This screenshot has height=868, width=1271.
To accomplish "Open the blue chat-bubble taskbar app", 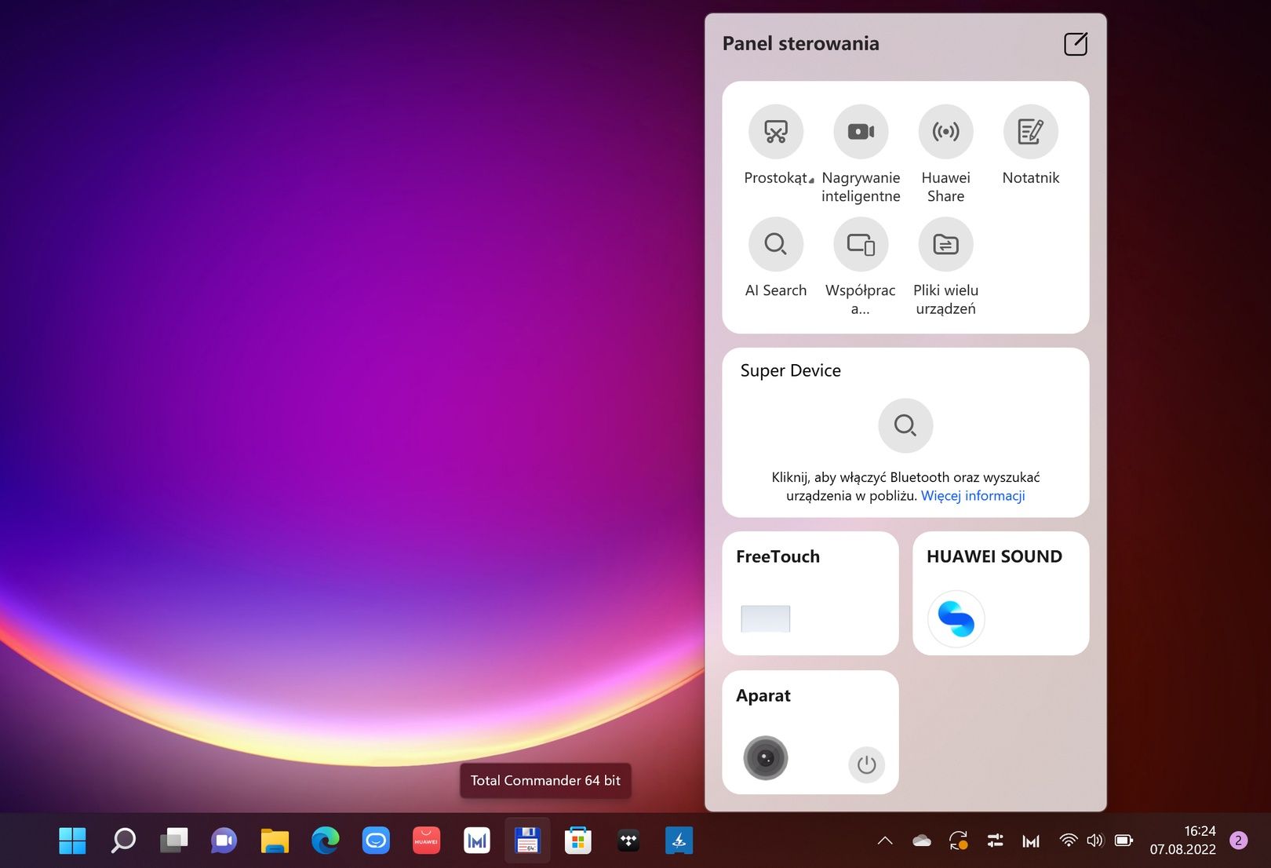I will (x=376, y=841).
